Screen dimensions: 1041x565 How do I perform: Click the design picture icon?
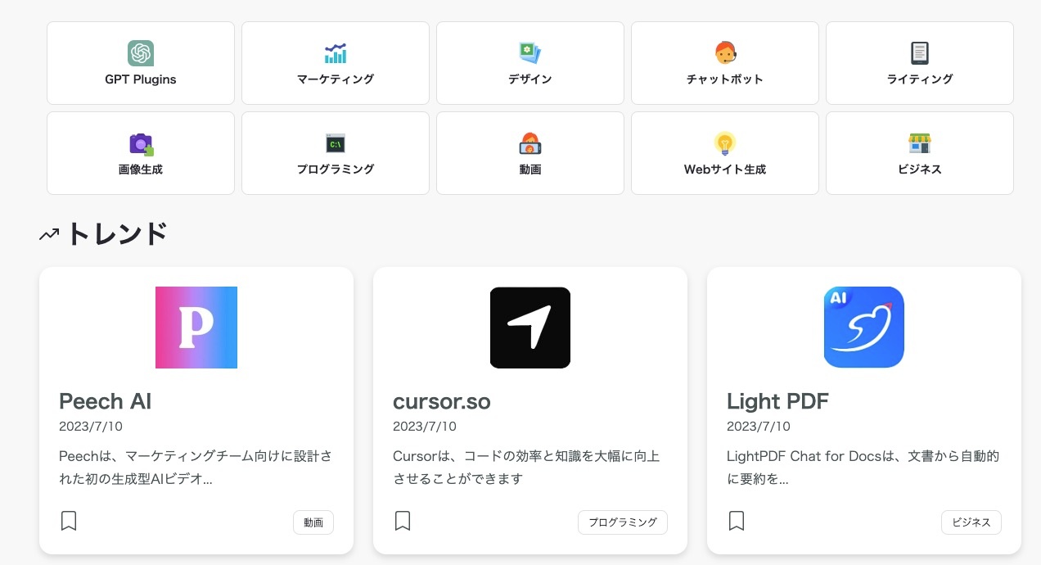point(530,53)
